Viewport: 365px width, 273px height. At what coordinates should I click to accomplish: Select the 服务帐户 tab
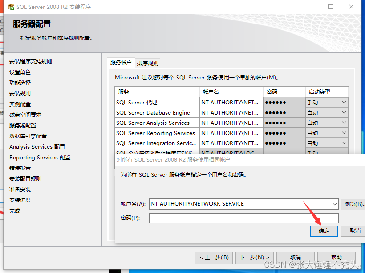pyautogui.click(x=121, y=63)
